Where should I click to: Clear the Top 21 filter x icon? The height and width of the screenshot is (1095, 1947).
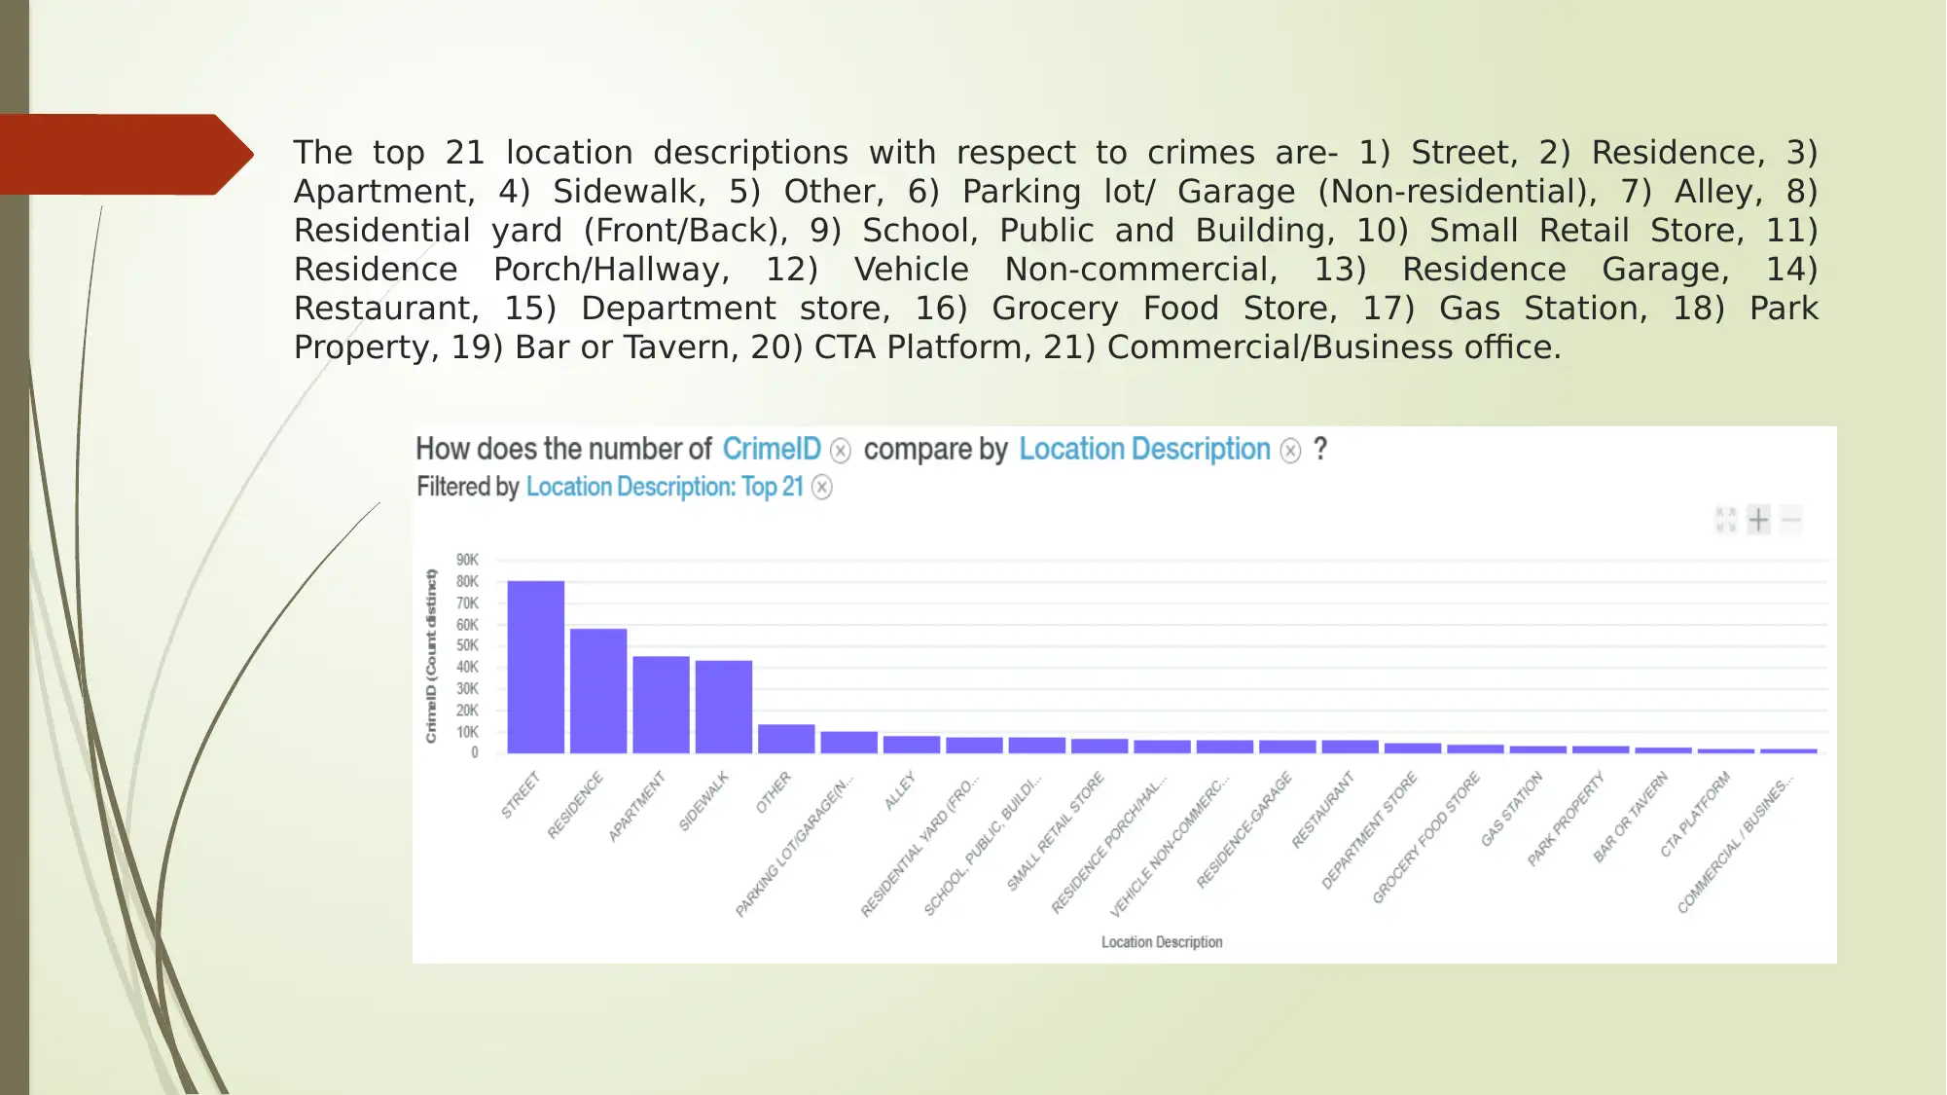tap(822, 487)
